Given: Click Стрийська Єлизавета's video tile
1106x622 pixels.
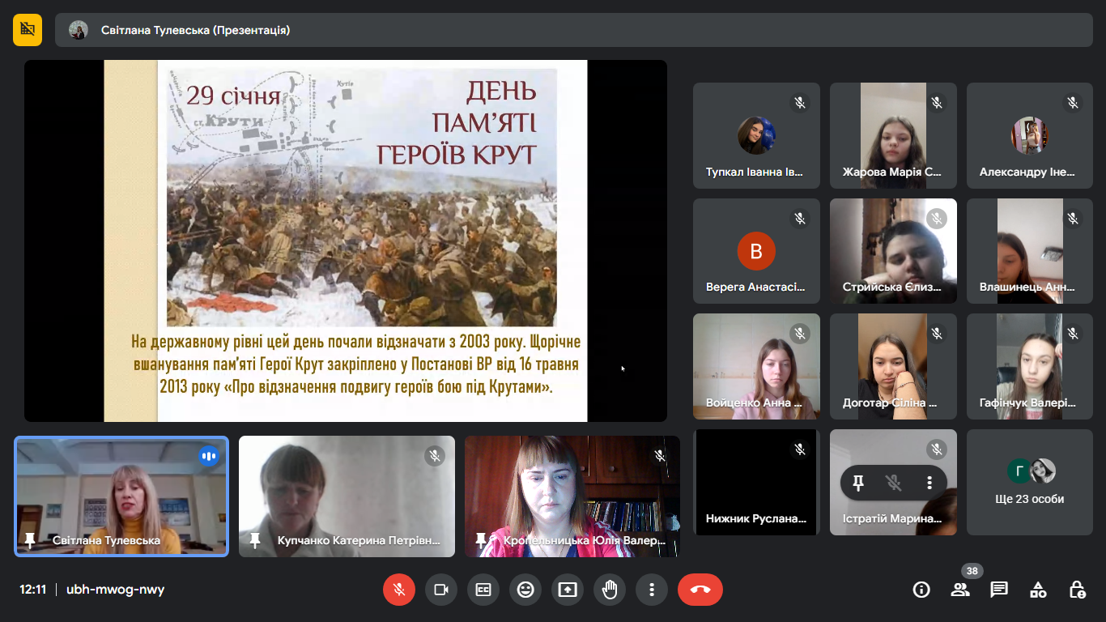Looking at the screenshot, I should point(893,251).
